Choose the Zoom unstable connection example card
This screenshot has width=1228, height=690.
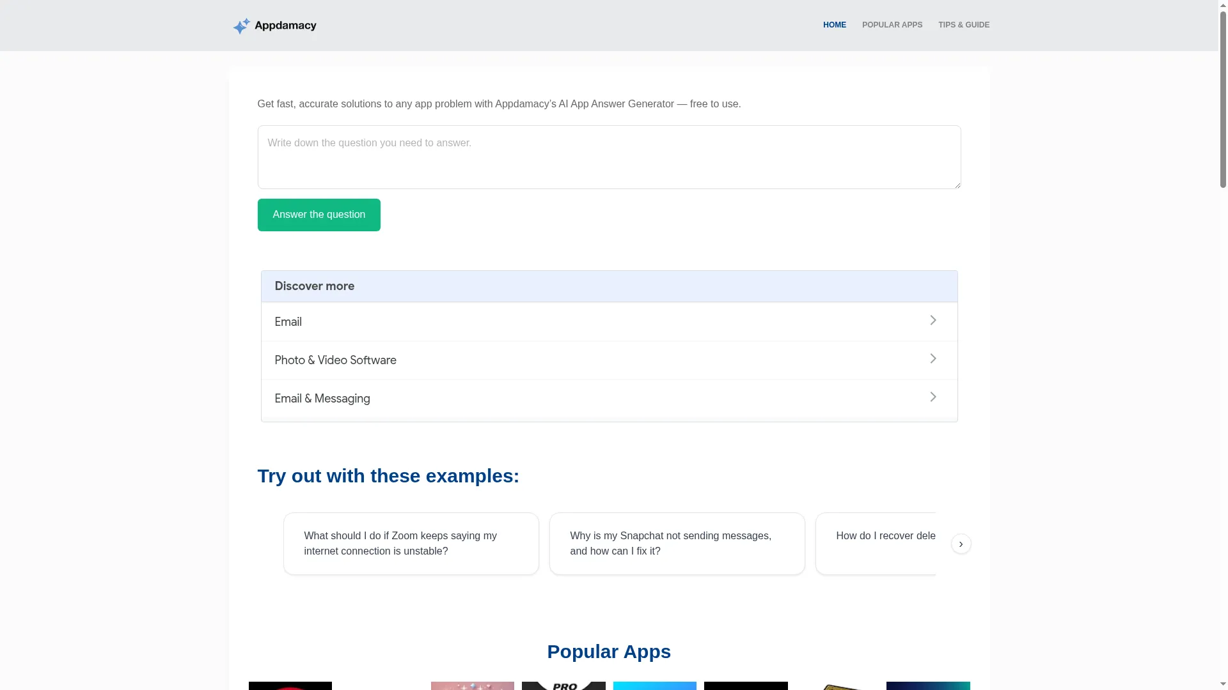pos(411,544)
